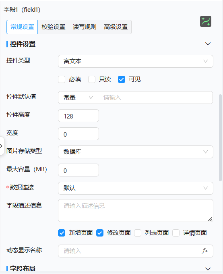Click the side panel collapse arrow handle

pyautogui.click(x=1, y=146)
